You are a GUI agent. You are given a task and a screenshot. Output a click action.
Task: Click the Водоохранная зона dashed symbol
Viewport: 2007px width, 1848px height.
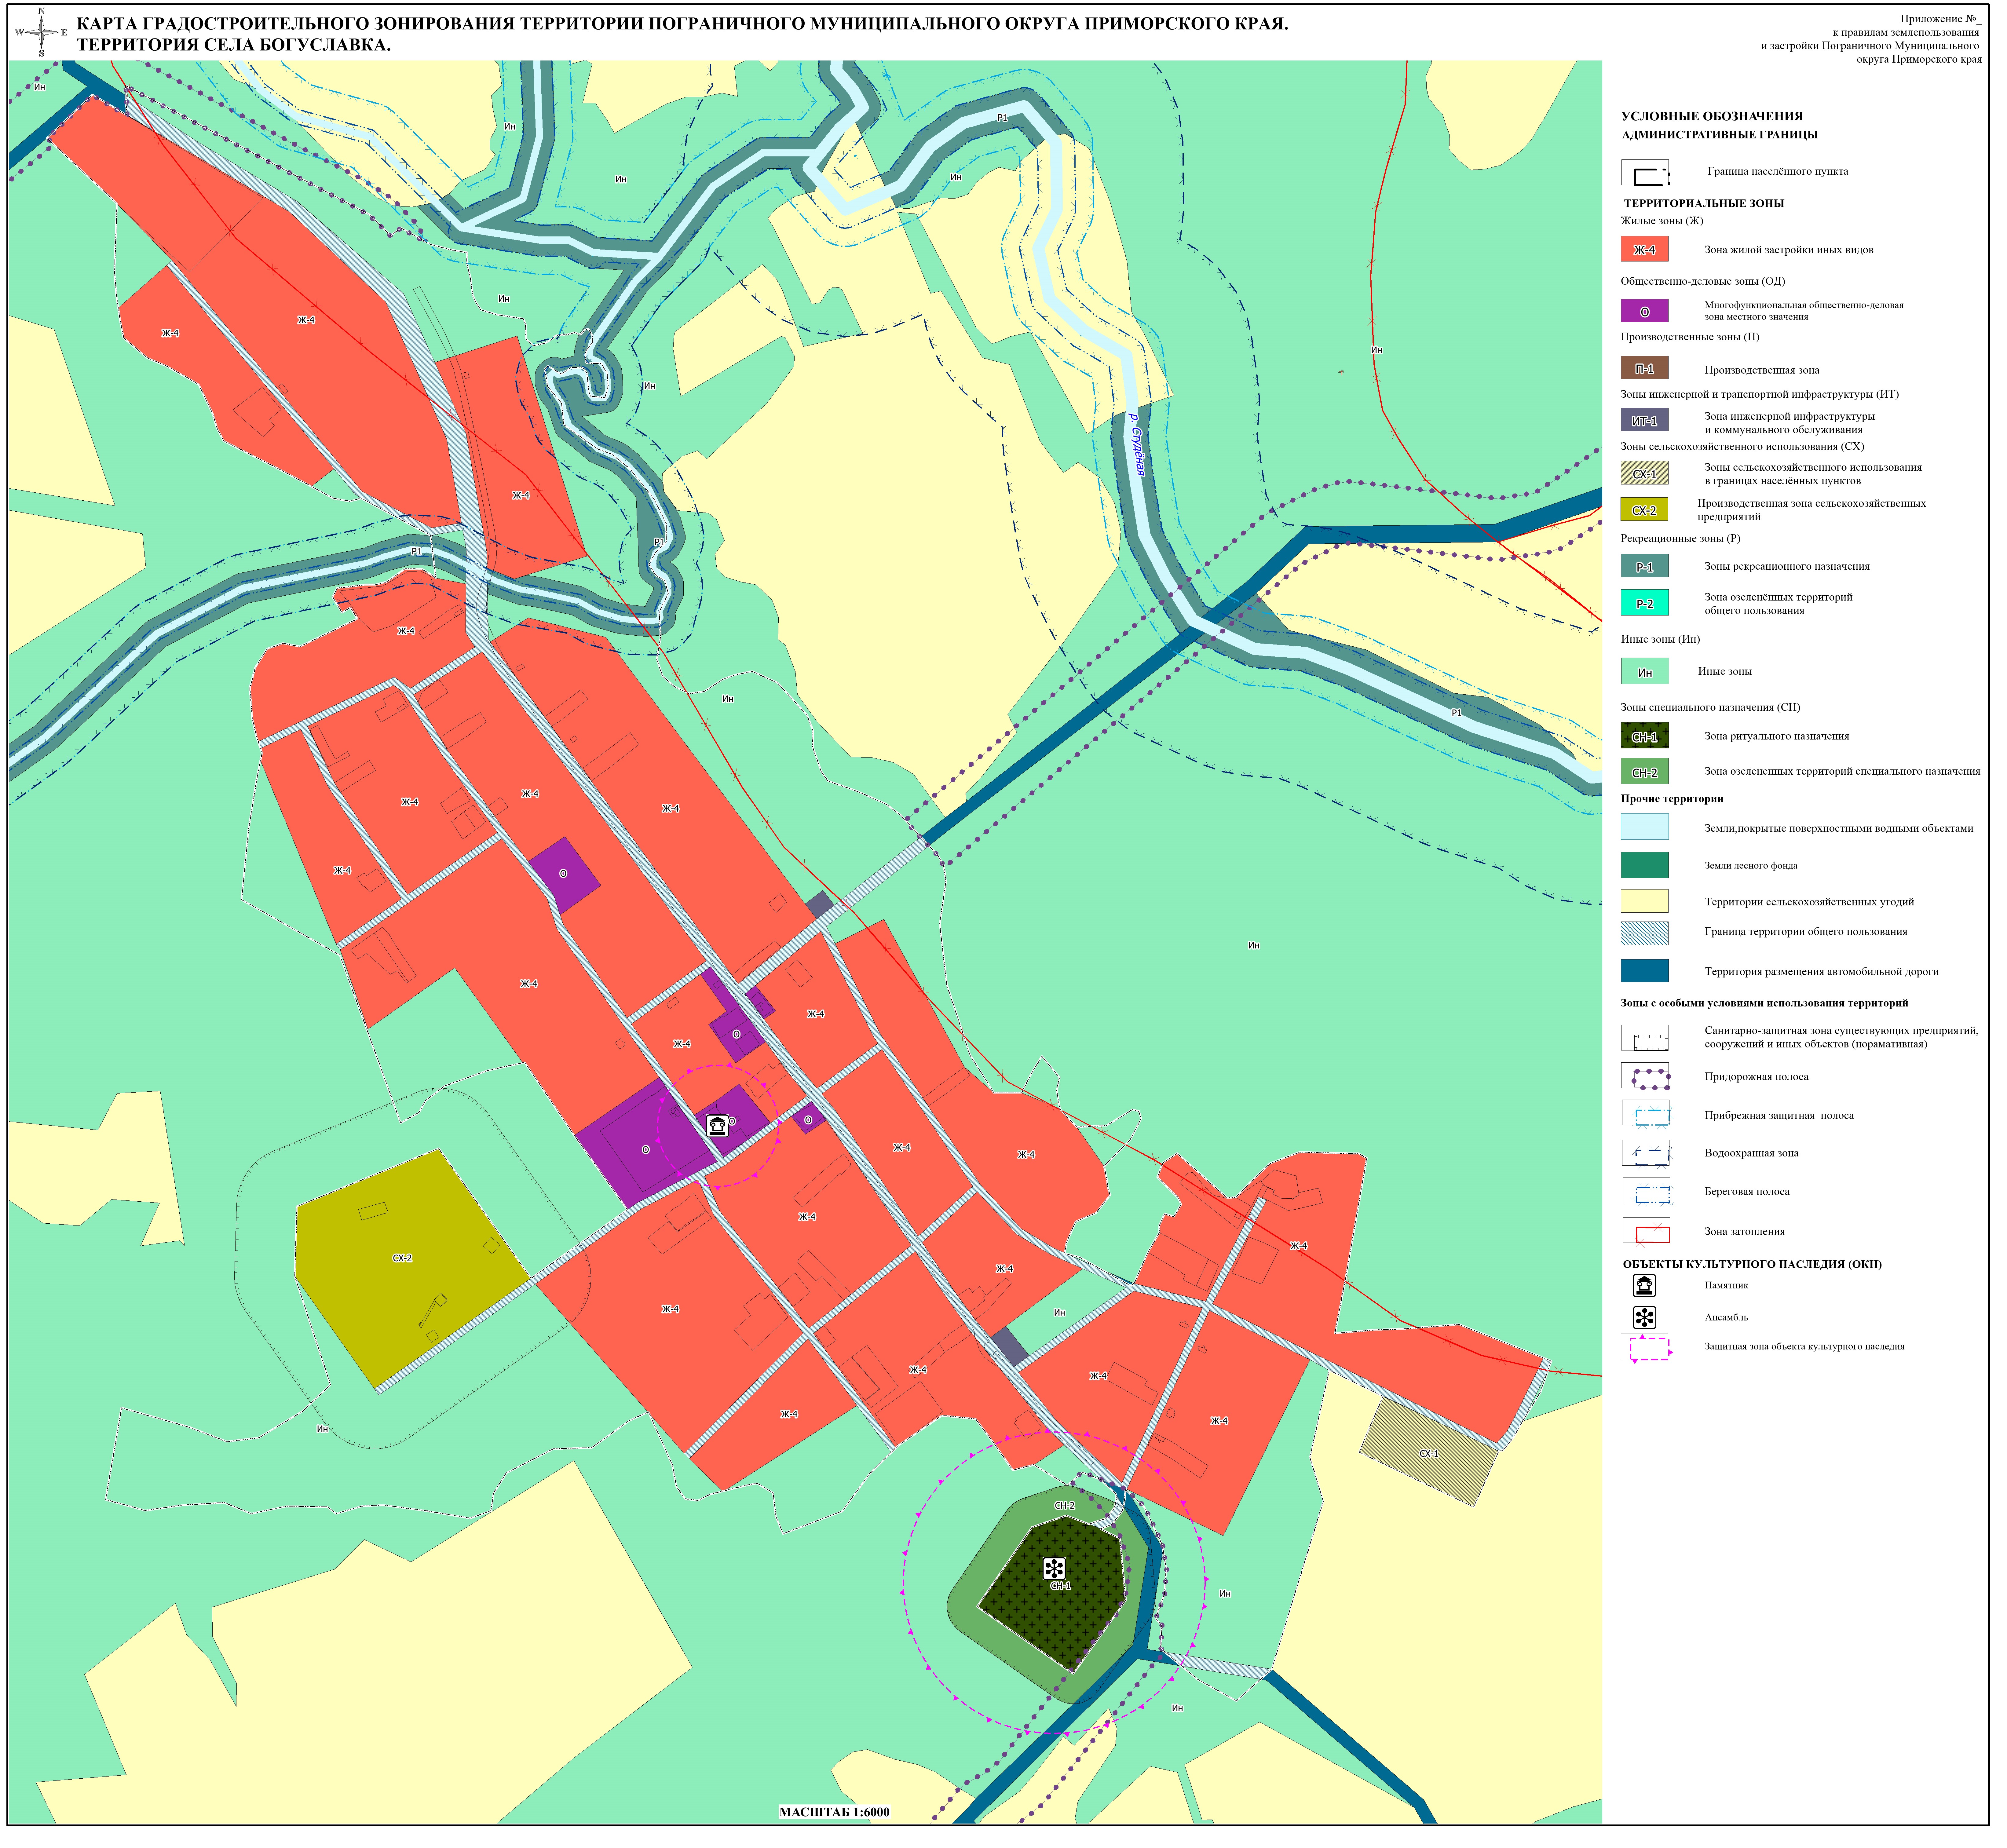[1646, 1153]
